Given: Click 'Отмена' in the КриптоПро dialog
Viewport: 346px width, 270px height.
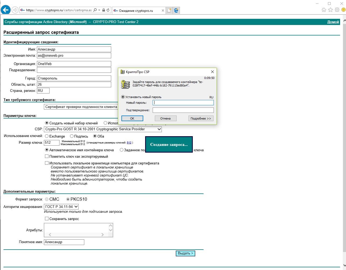Looking at the screenshot, I should [166, 118].
